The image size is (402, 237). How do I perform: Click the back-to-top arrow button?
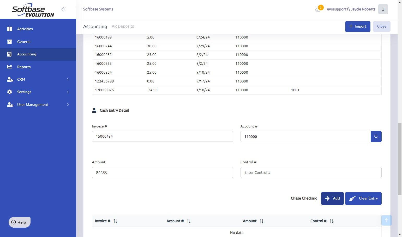387,220
